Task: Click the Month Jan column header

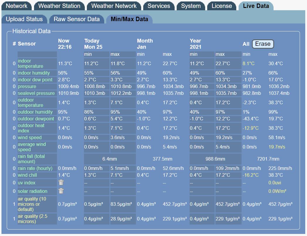Action: (x=145, y=44)
